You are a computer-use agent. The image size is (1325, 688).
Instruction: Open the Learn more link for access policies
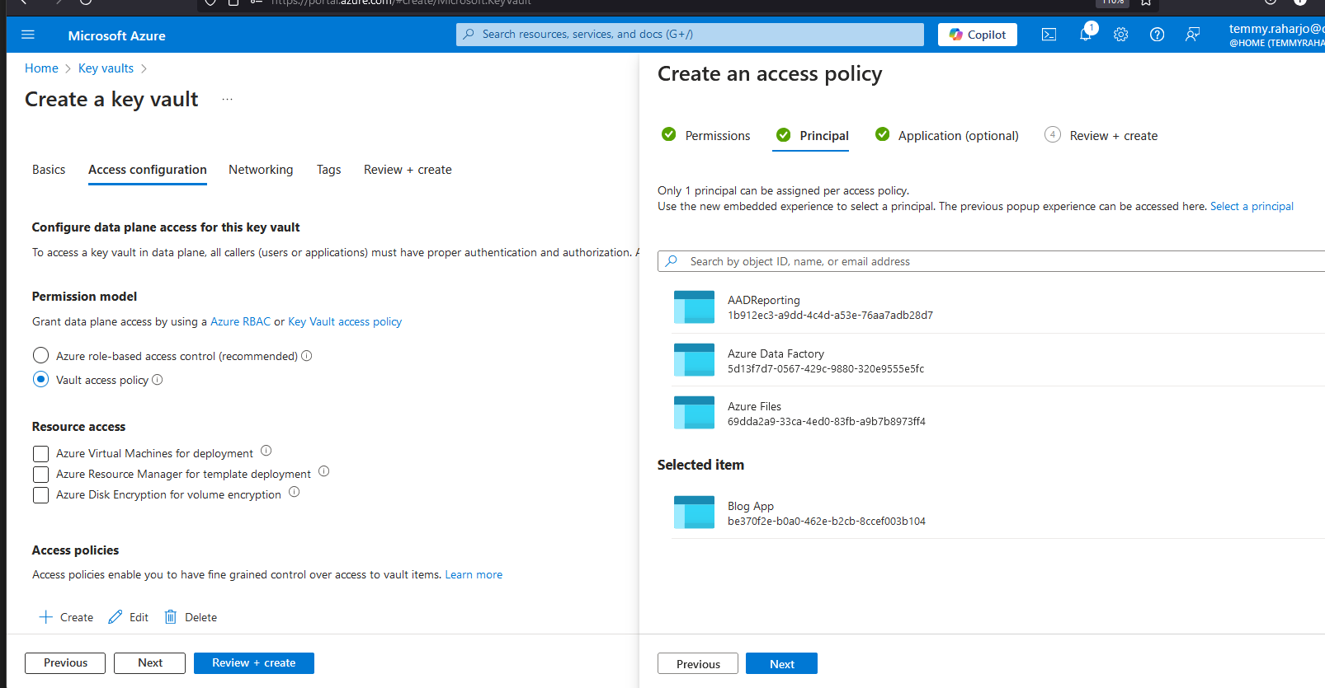tap(474, 574)
